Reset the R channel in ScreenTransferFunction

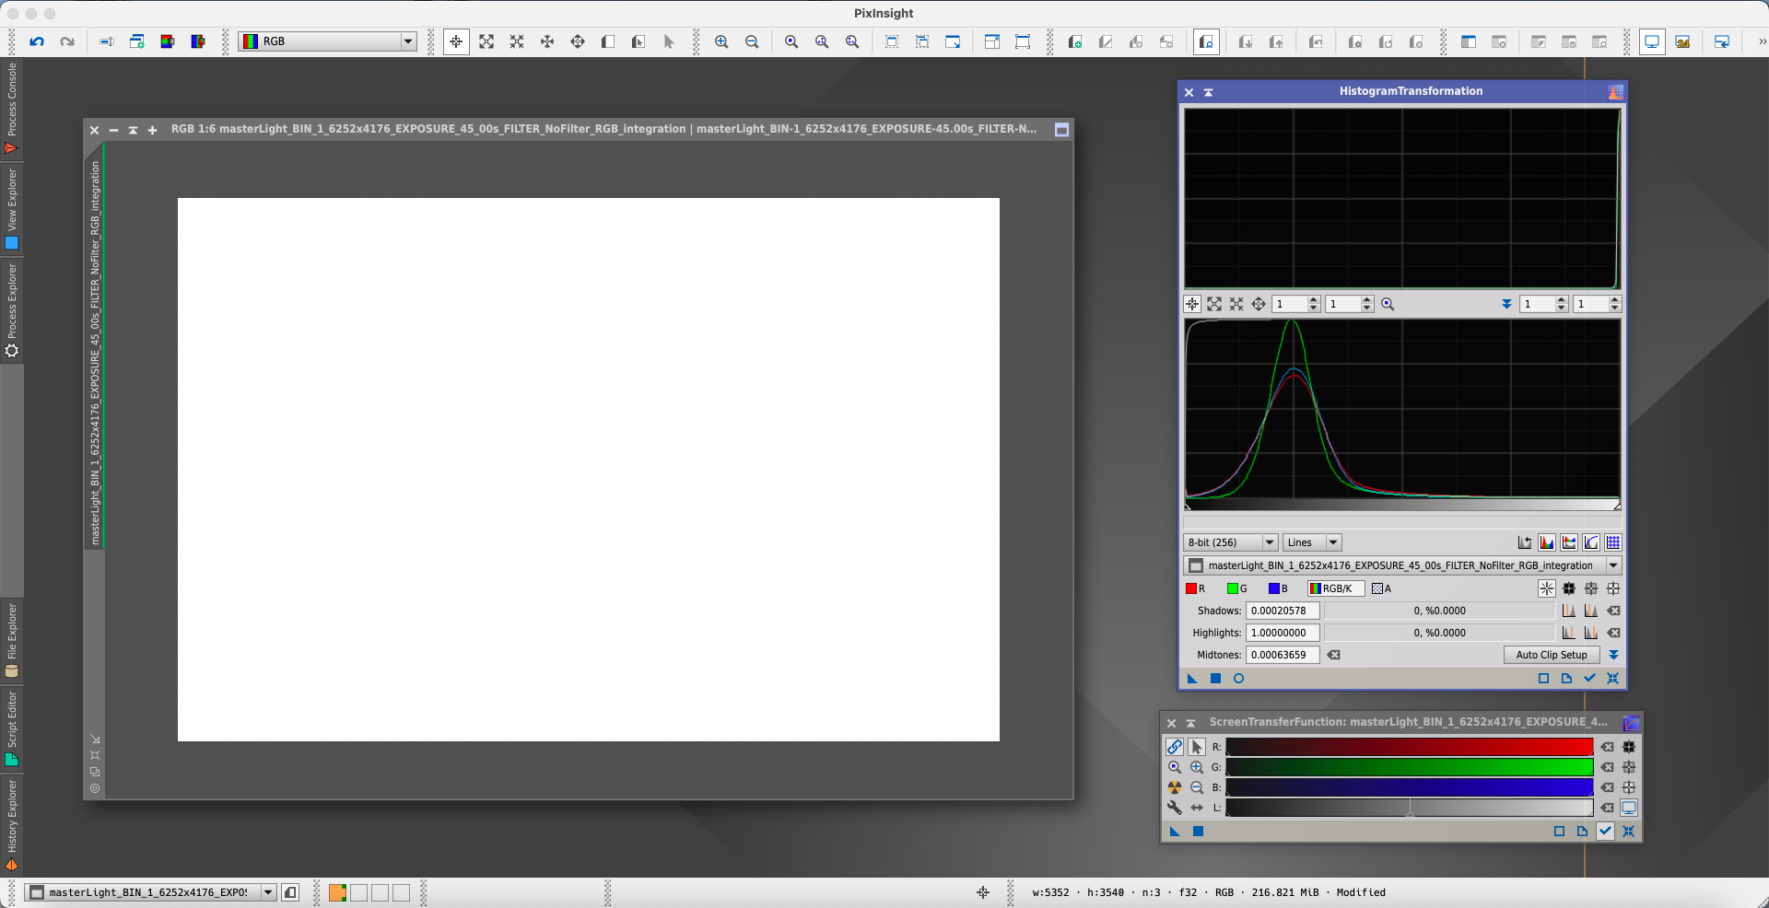[x=1607, y=747]
